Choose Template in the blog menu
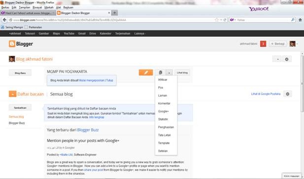The height and width of the screenshot is (179, 304). pyautogui.click(x=164, y=143)
